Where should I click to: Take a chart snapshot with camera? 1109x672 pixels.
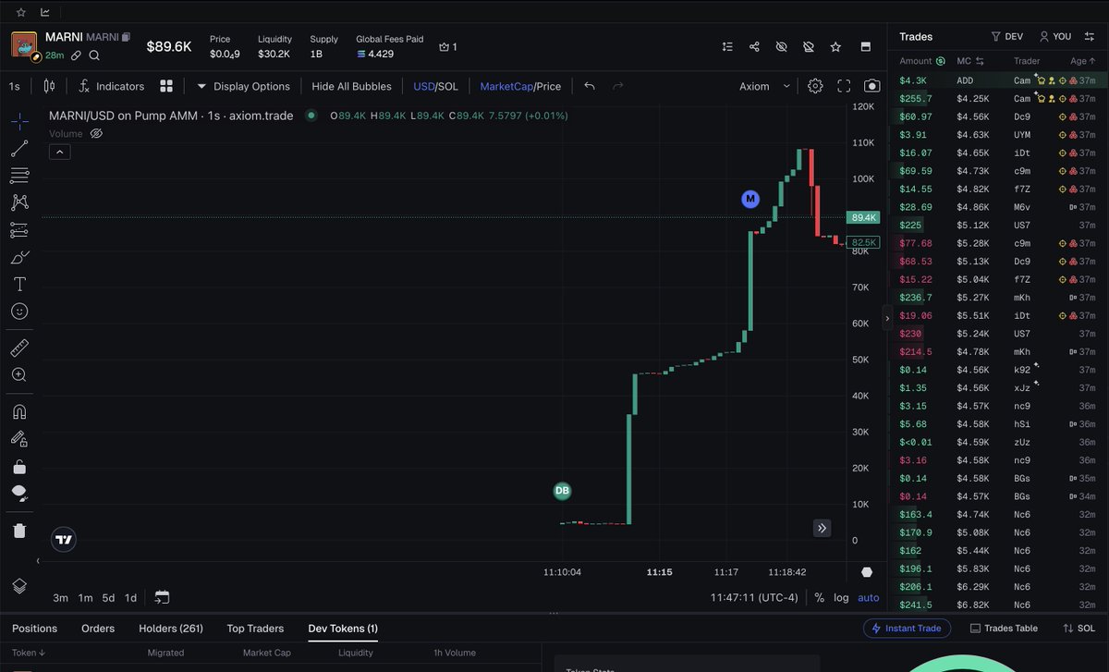coord(871,86)
